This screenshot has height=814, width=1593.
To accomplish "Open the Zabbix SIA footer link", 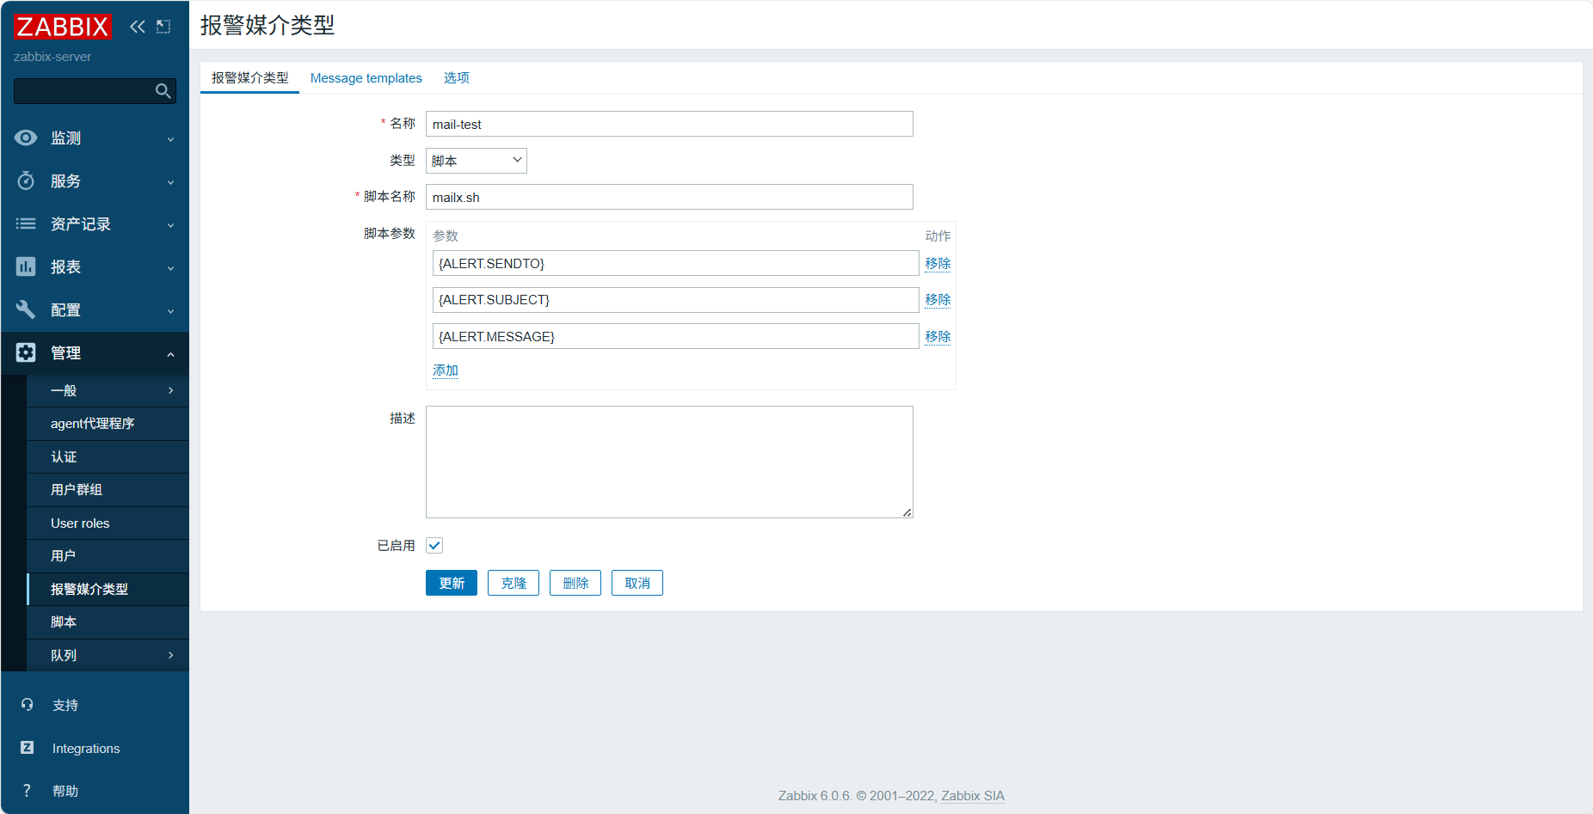I will (973, 796).
